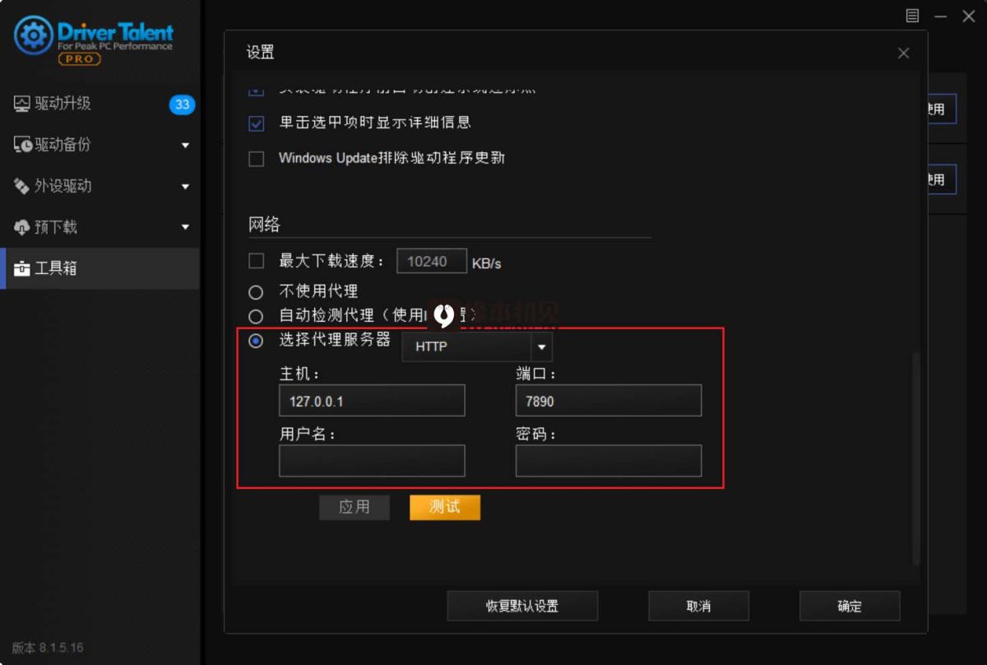The height and width of the screenshot is (665, 987).
Task: Click the 驱动升级 monitor icon
Action: click(21, 104)
